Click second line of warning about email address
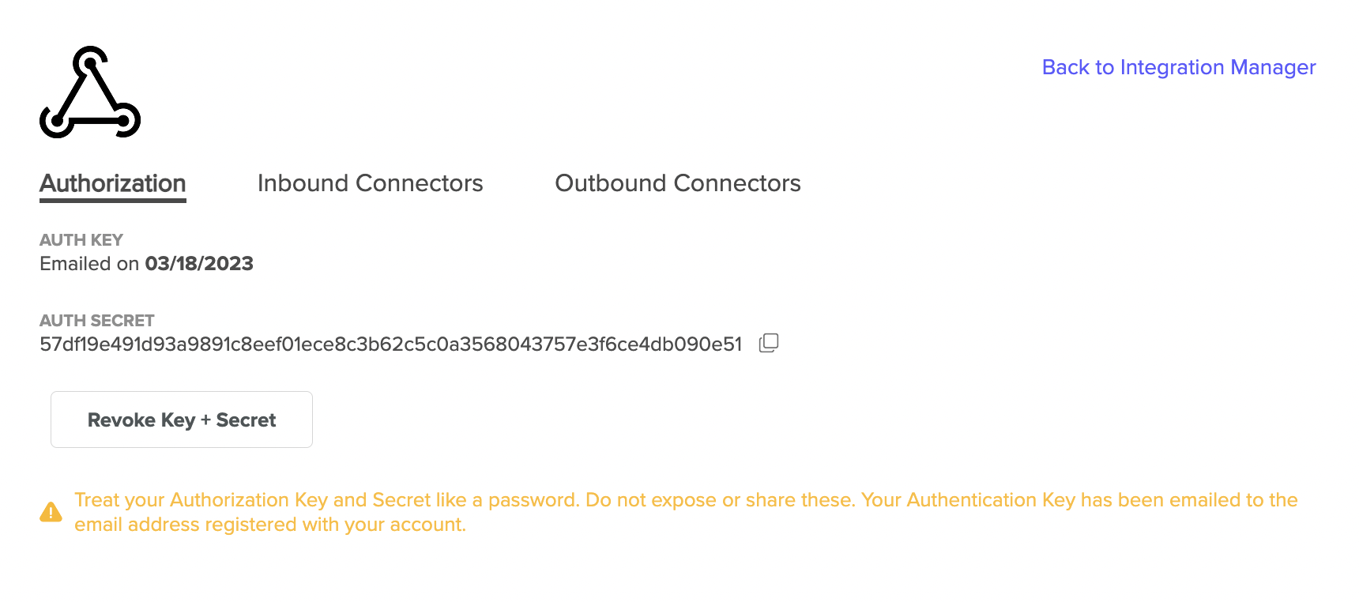The width and height of the screenshot is (1359, 602). [x=270, y=525]
